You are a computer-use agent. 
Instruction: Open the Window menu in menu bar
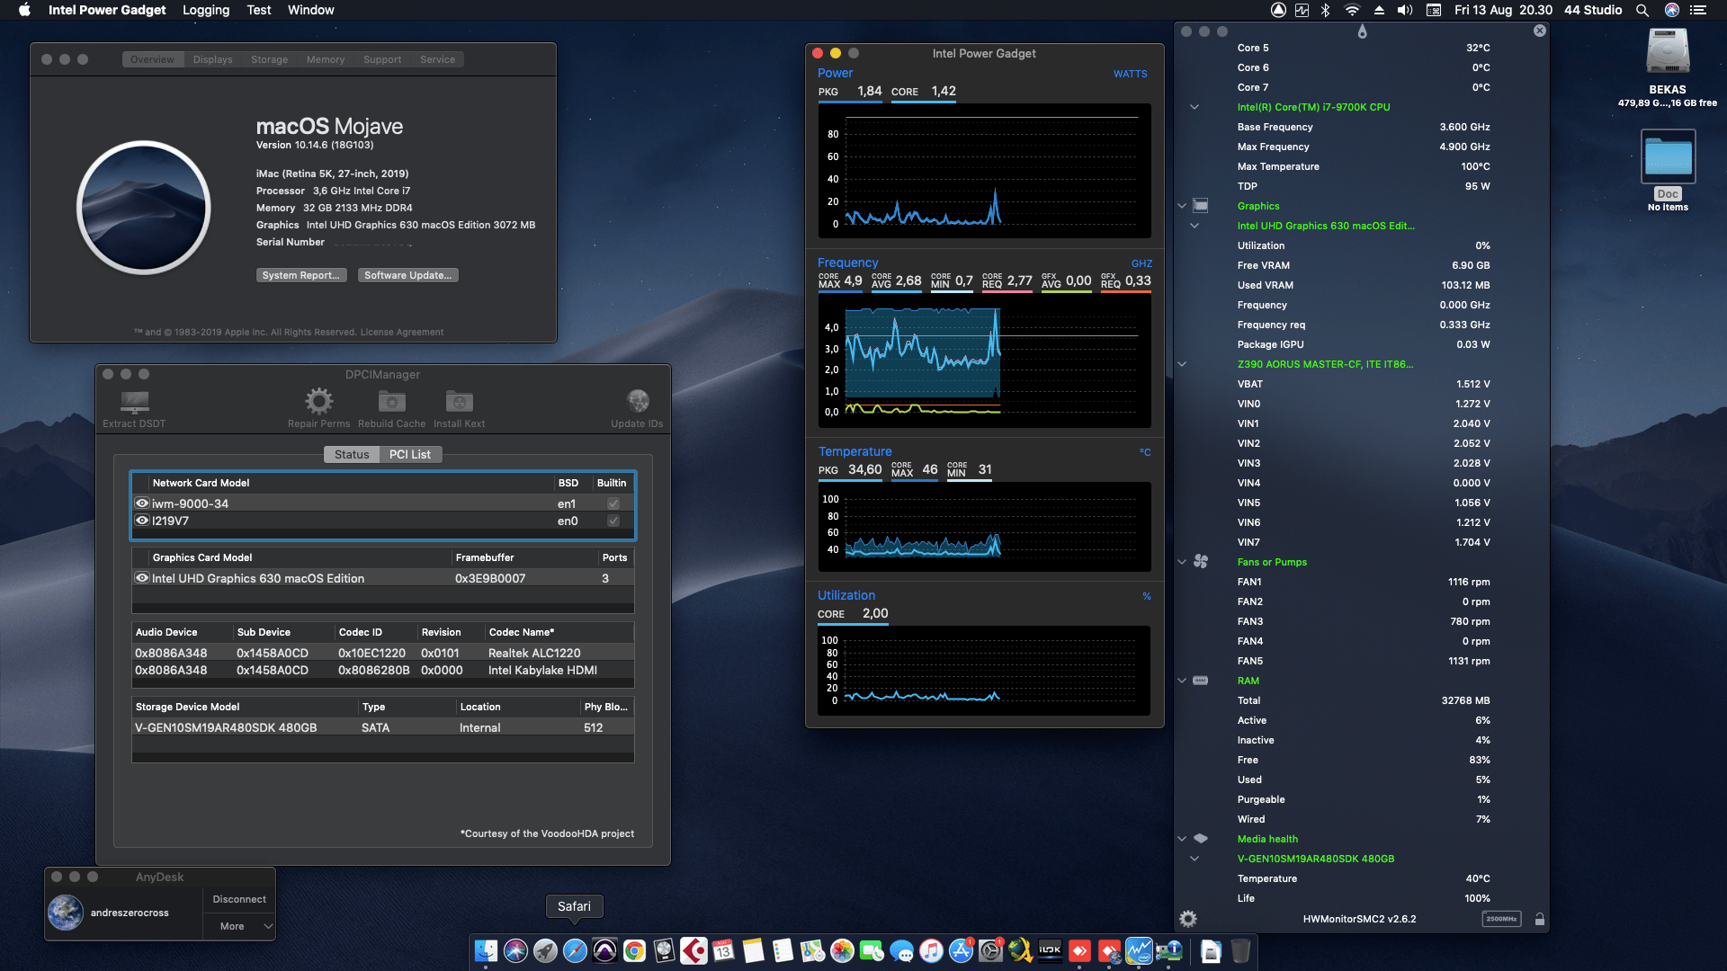(x=311, y=10)
